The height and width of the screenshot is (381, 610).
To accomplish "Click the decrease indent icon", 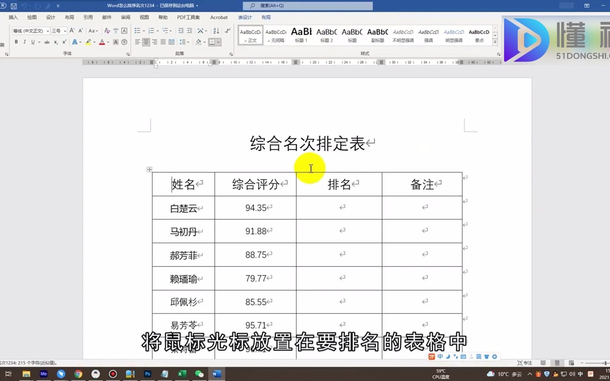I will point(181,31).
